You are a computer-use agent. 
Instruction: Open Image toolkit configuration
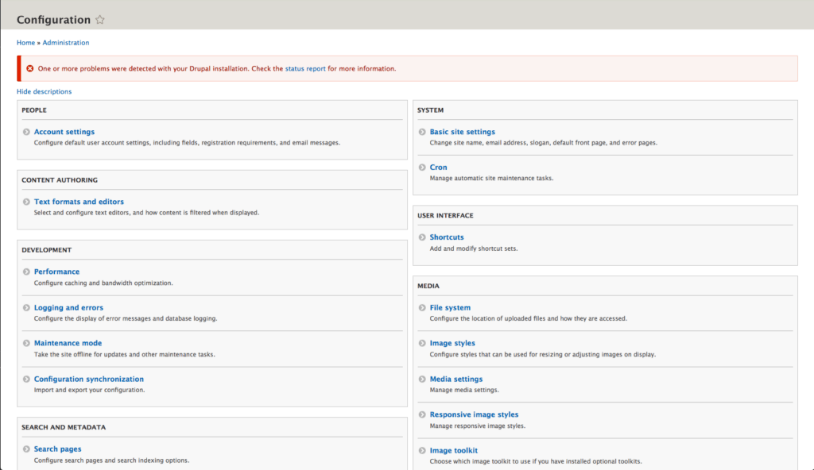[x=454, y=449]
